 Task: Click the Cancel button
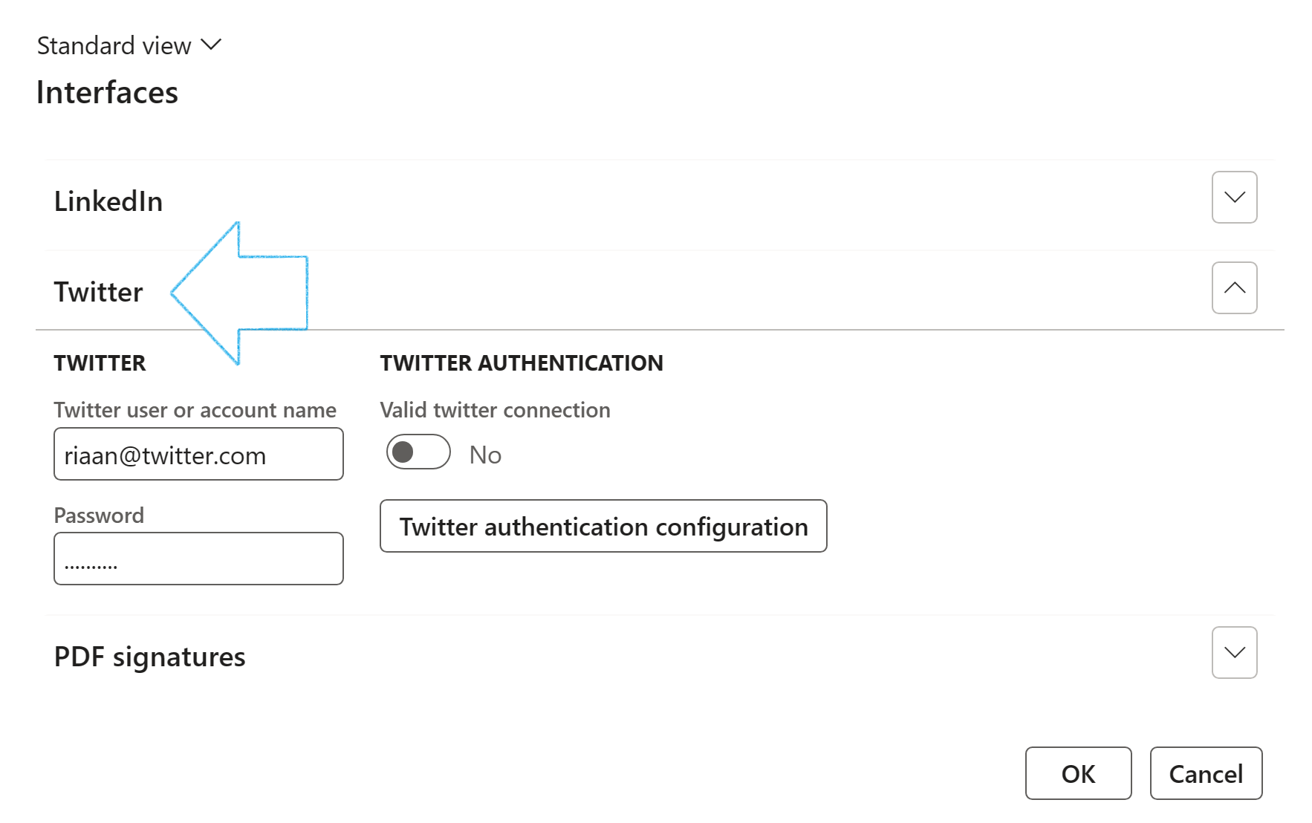pos(1206,773)
